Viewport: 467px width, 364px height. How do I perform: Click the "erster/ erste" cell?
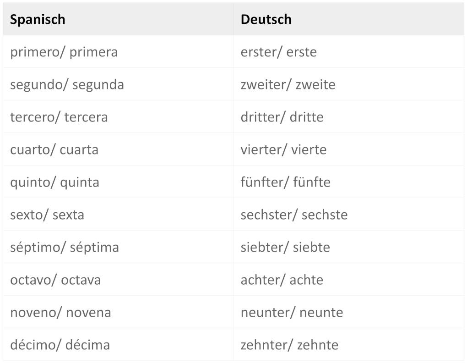(x=278, y=52)
